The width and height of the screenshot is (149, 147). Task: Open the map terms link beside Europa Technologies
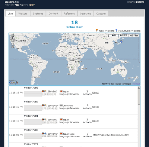[x=136, y=84]
